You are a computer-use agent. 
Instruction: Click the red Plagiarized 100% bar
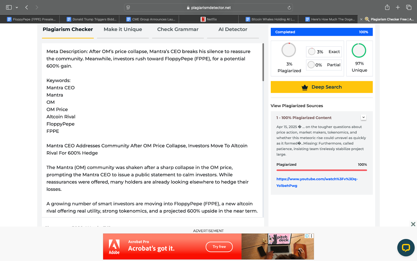pyautogui.click(x=322, y=170)
